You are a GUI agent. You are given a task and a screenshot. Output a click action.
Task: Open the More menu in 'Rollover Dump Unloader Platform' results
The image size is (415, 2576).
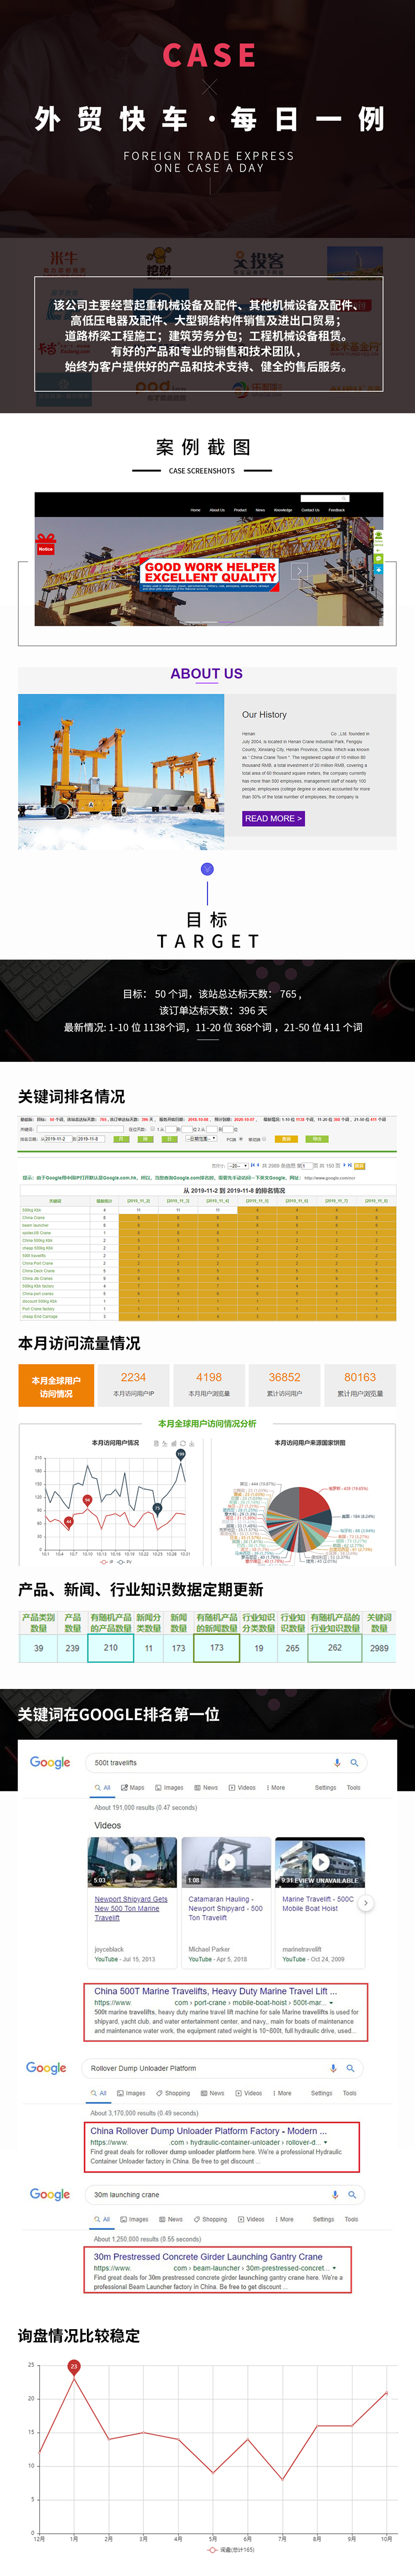(281, 2093)
